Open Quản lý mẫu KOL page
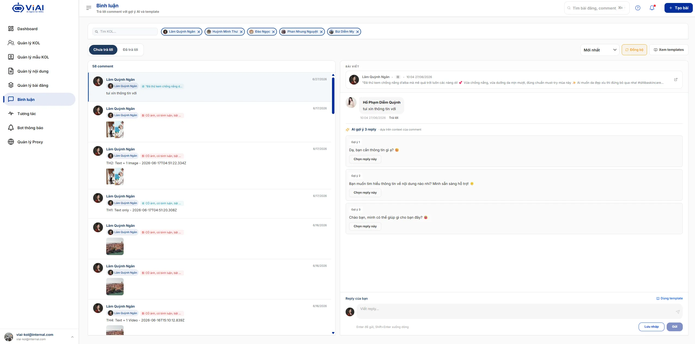The image size is (695, 344). 39,57
